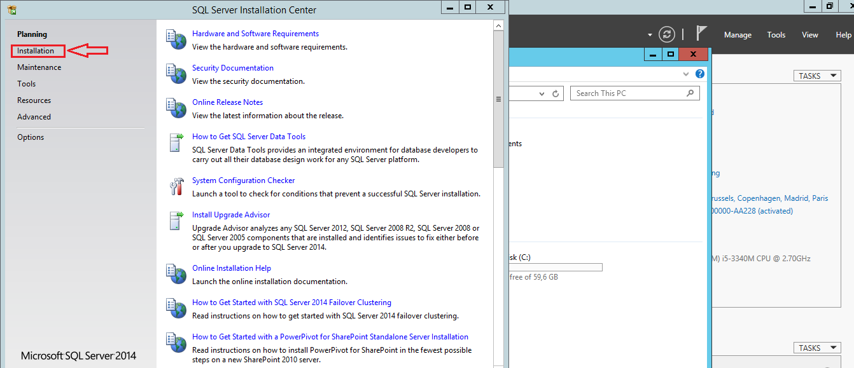Click the Security Documentation globe icon
The width and height of the screenshot is (854, 368).
click(x=176, y=74)
